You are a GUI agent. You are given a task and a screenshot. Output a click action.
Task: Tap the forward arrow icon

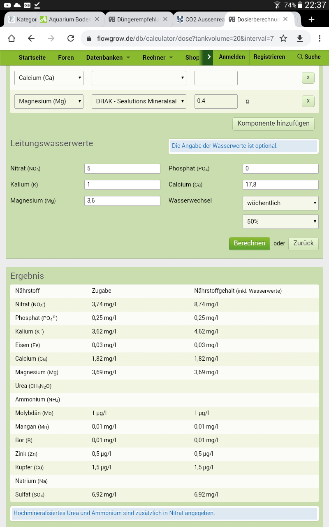click(x=51, y=38)
